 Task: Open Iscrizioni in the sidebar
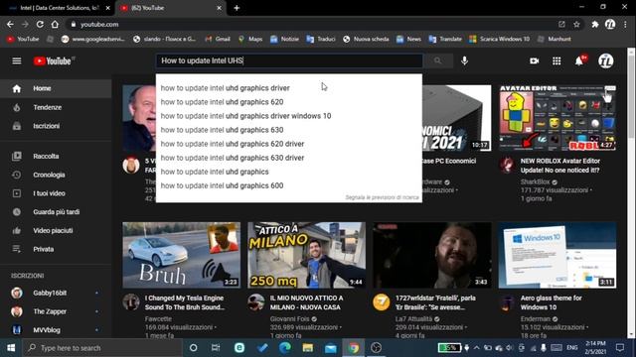click(56, 126)
